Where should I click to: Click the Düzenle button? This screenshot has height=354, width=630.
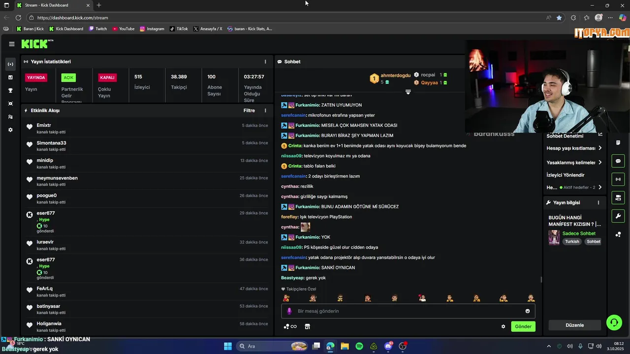pyautogui.click(x=574, y=325)
